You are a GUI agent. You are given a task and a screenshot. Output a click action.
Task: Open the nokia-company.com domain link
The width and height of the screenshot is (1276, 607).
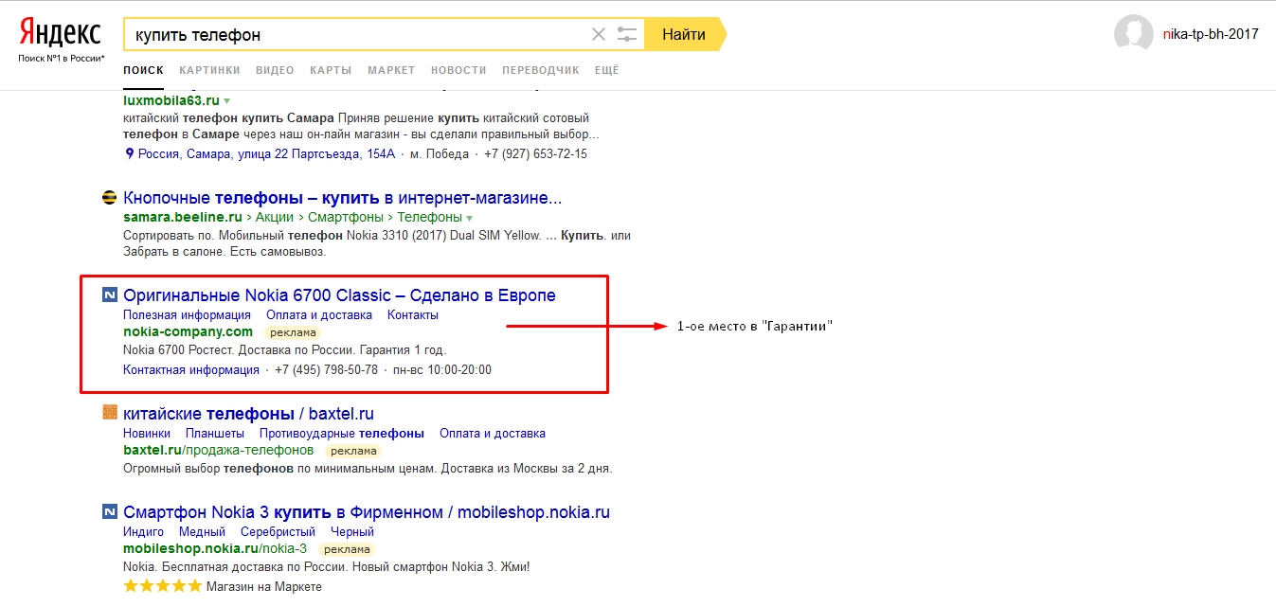(x=189, y=331)
